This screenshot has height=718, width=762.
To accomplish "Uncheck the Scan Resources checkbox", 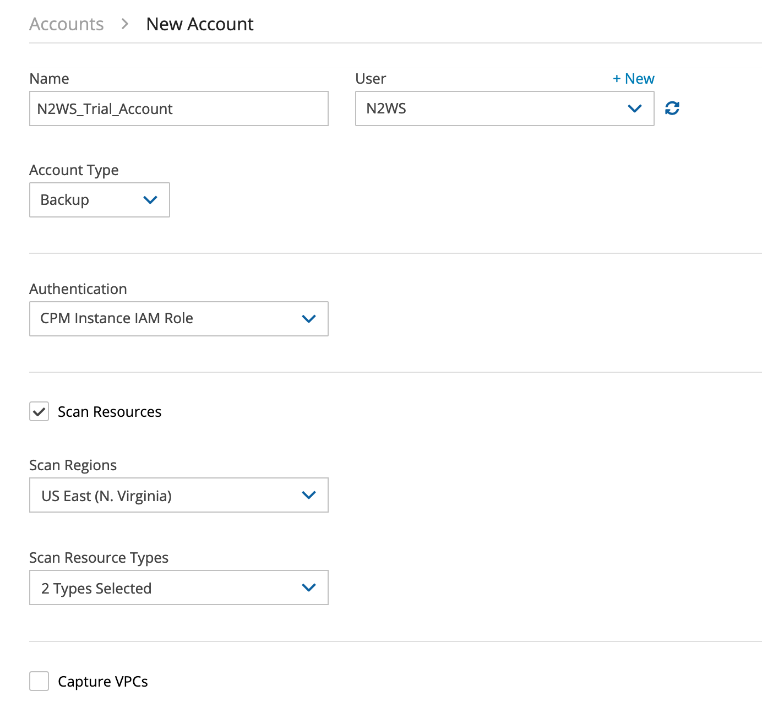I will 39,412.
